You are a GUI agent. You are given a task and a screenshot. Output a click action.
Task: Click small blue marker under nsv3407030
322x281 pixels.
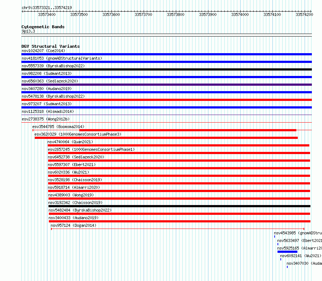click(287, 267)
